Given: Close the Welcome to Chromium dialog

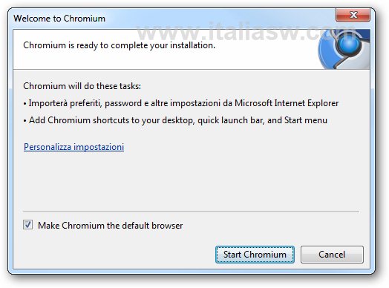Looking at the screenshot, I should point(353,15).
